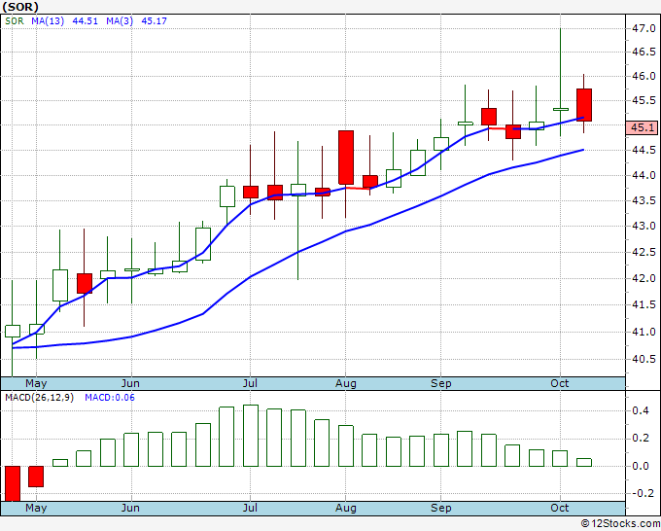Click the Sep label on price chart axis
This screenshot has width=661, height=531.
pyautogui.click(x=440, y=383)
